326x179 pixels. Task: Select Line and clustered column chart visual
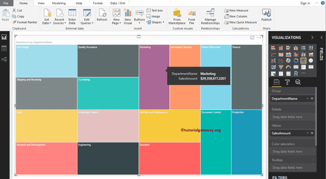click(303, 54)
